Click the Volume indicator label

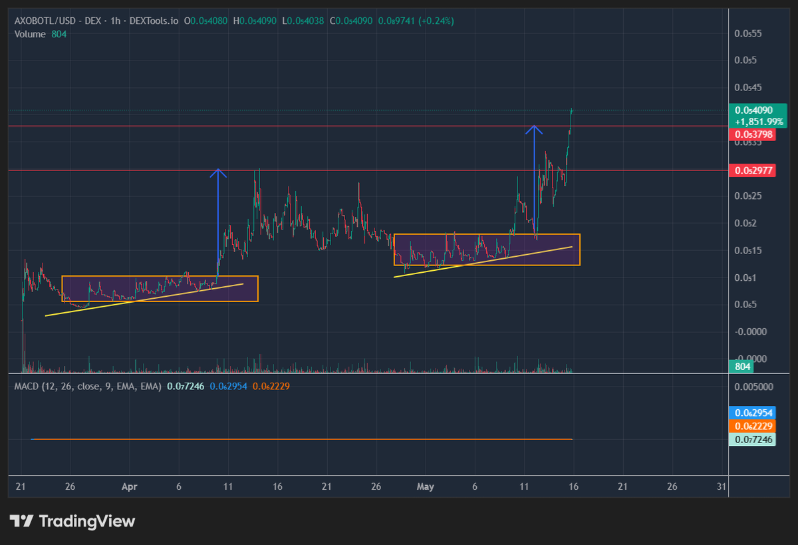[31, 34]
